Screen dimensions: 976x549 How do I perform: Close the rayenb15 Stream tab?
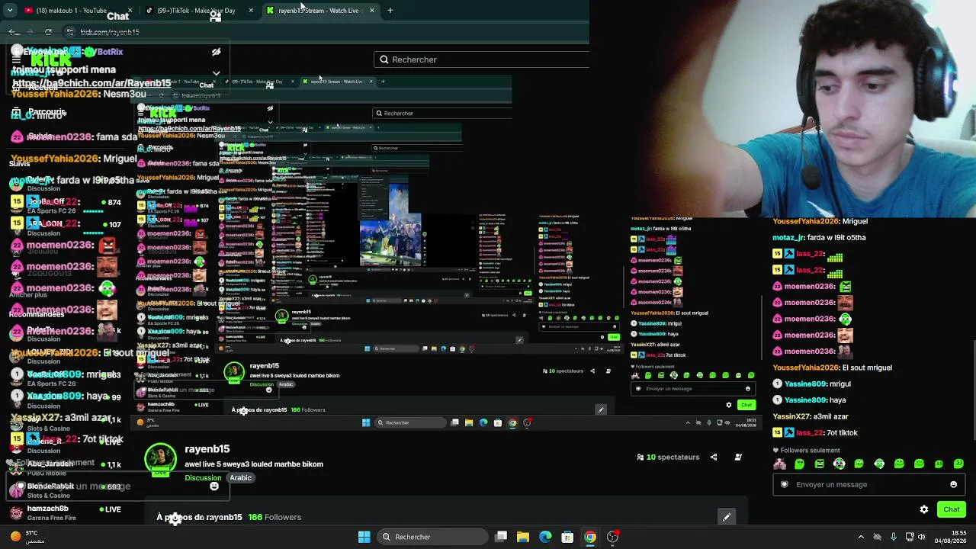point(372,11)
